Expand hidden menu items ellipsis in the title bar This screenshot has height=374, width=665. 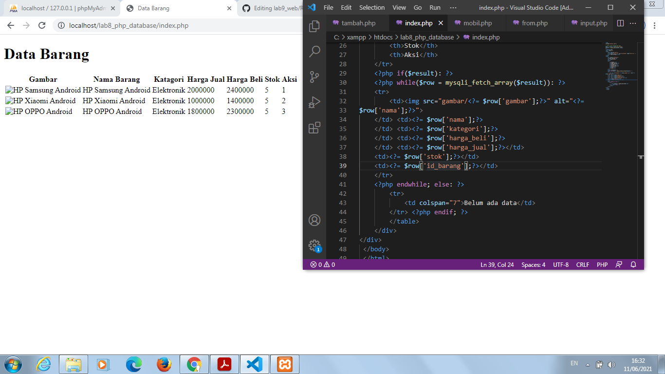[x=453, y=7]
